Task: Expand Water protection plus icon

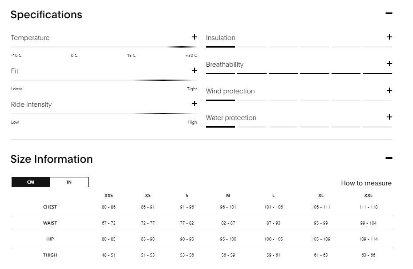Action: pyautogui.click(x=389, y=117)
